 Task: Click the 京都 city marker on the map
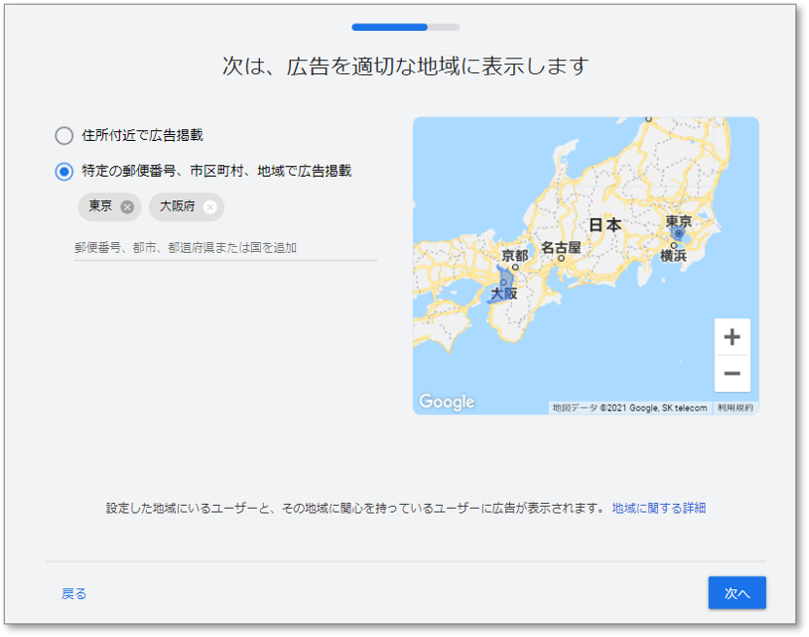pos(515,266)
